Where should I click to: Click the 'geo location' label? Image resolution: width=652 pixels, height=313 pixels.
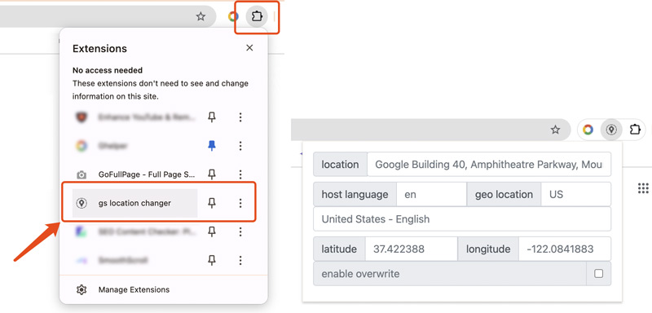tap(504, 194)
